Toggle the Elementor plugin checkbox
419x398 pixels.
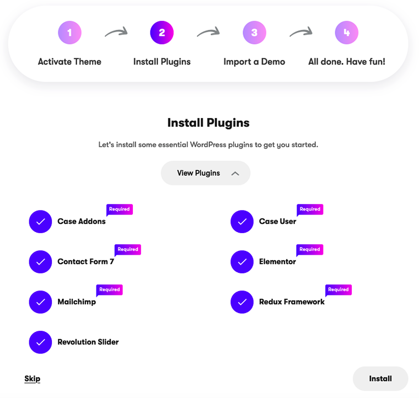click(x=242, y=262)
